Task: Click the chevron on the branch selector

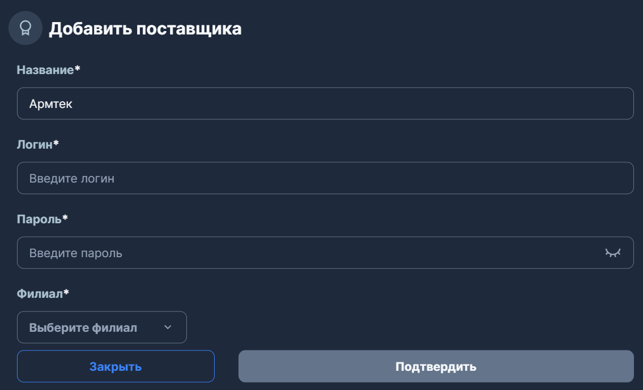Action: point(169,327)
